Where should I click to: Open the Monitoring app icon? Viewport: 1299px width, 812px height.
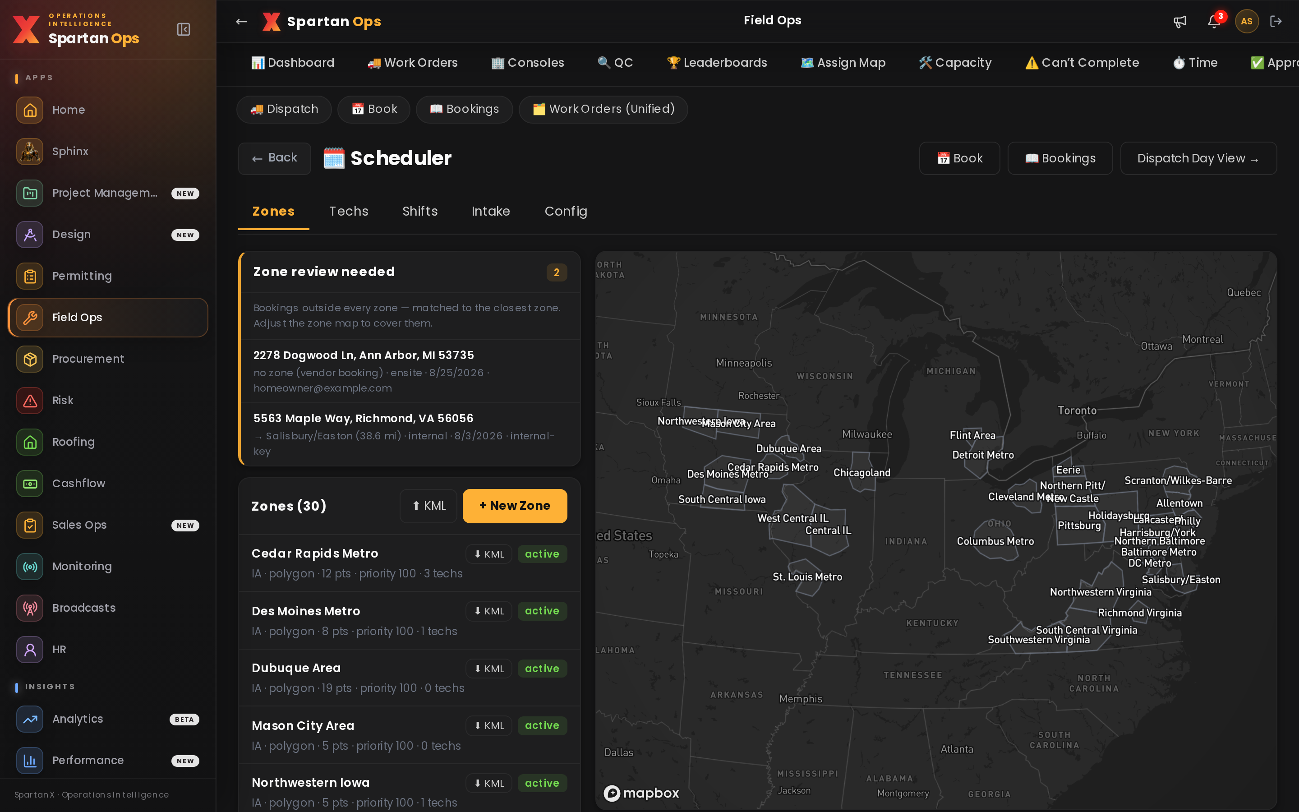click(x=30, y=567)
